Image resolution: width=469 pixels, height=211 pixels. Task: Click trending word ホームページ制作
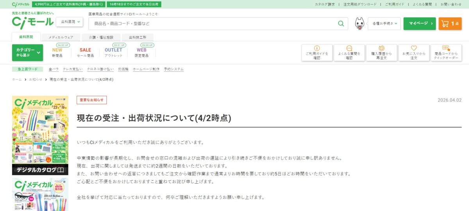pyautogui.click(x=146, y=69)
